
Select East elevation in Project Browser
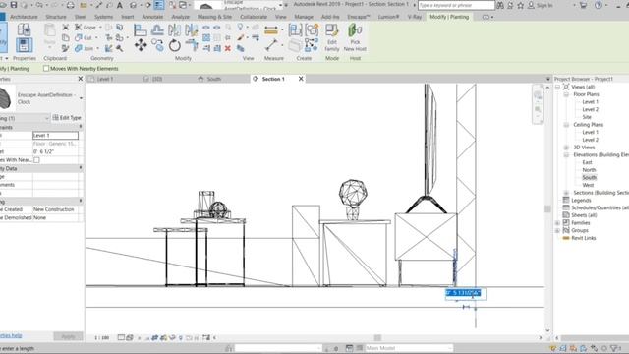pos(587,162)
